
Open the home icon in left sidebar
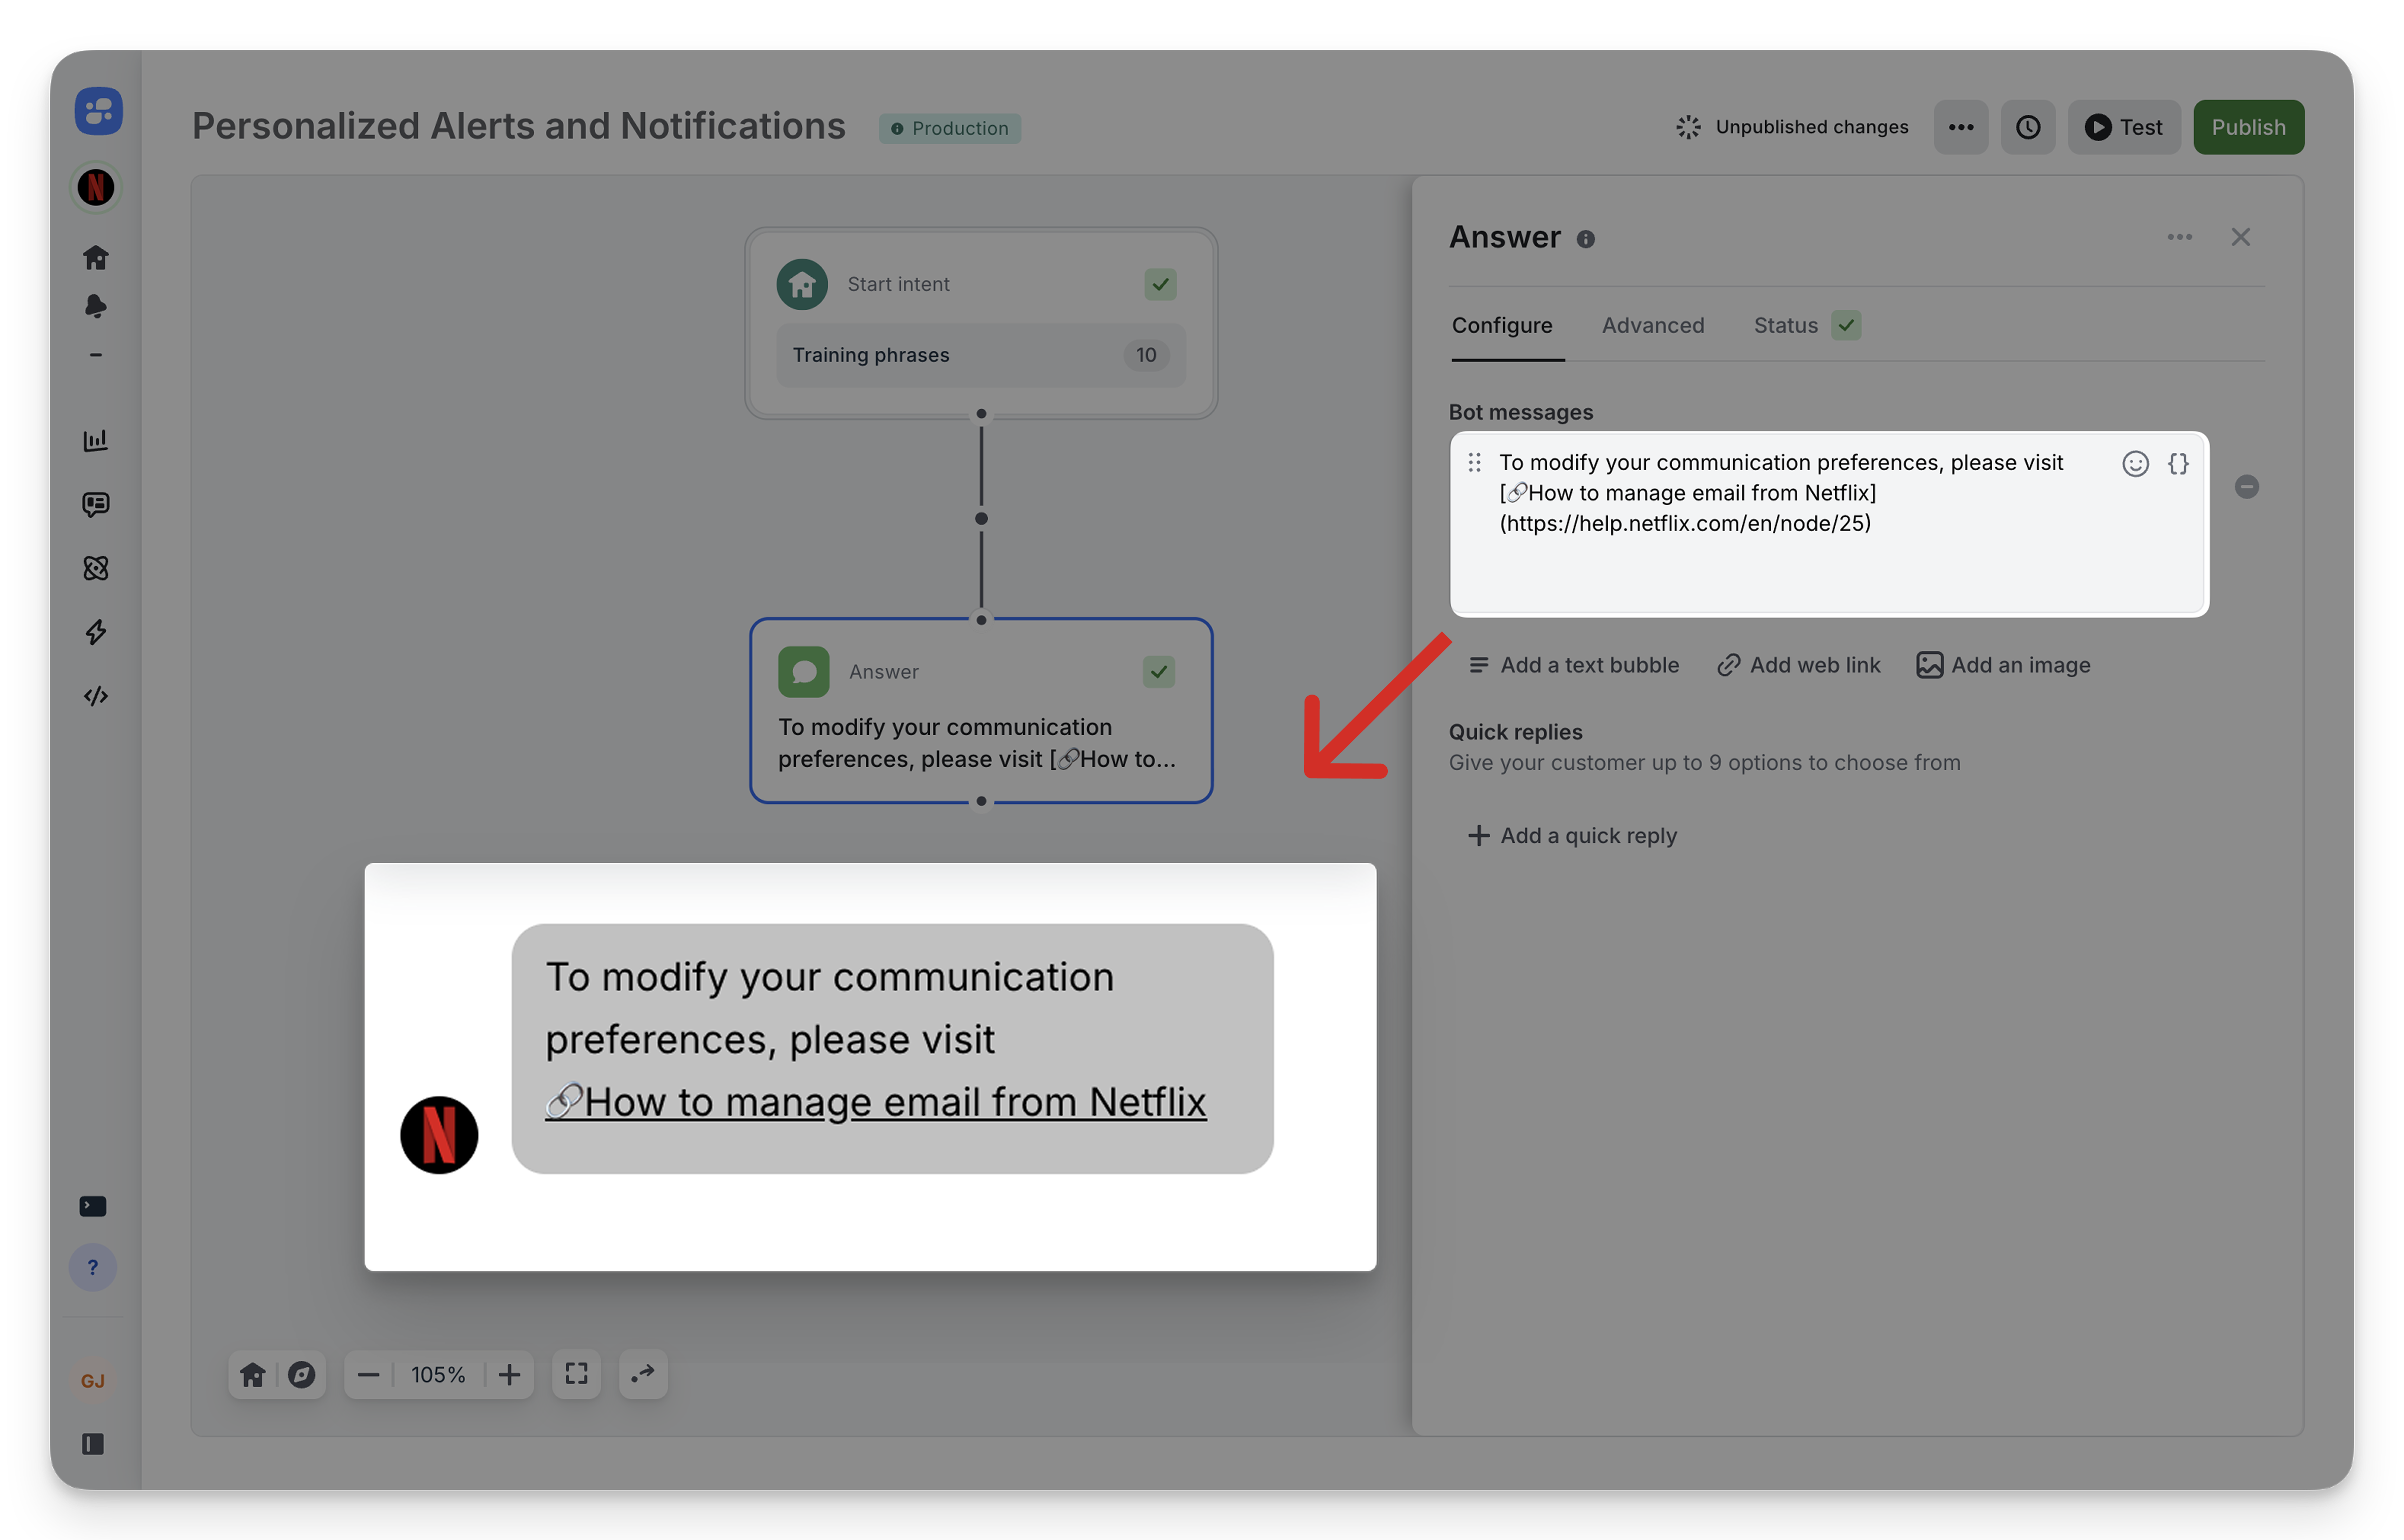point(96,258)
